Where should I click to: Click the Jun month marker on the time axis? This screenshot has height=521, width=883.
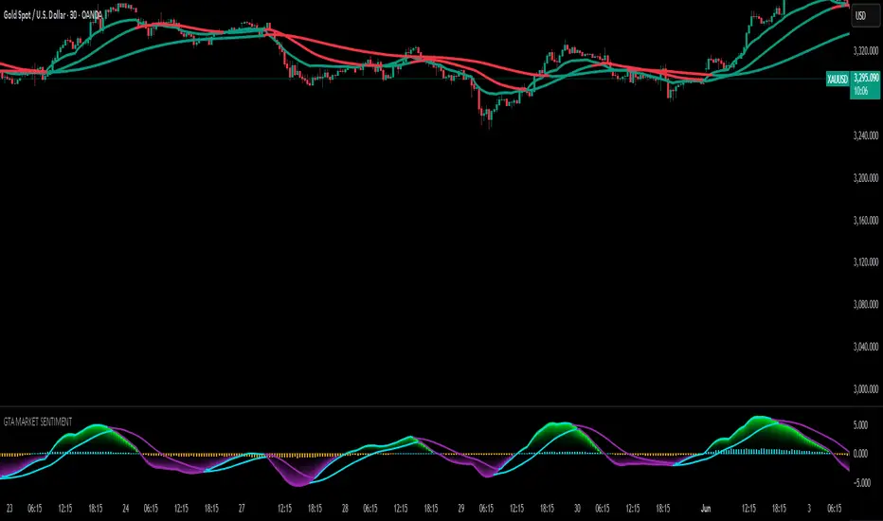pos(706,509)
